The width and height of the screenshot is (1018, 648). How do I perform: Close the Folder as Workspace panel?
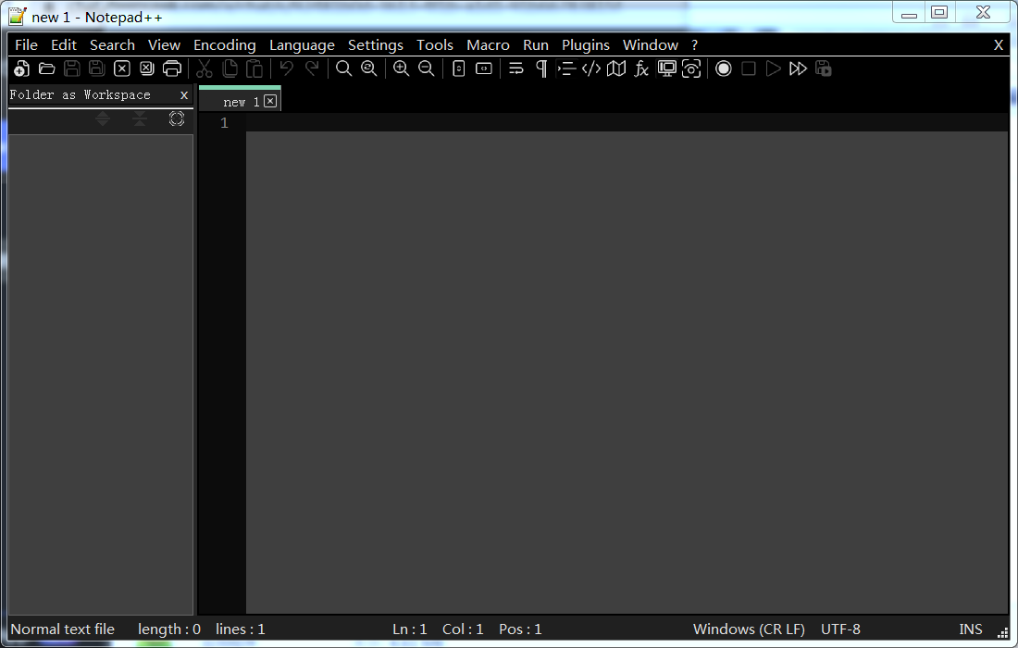click(x=184, y=94)
